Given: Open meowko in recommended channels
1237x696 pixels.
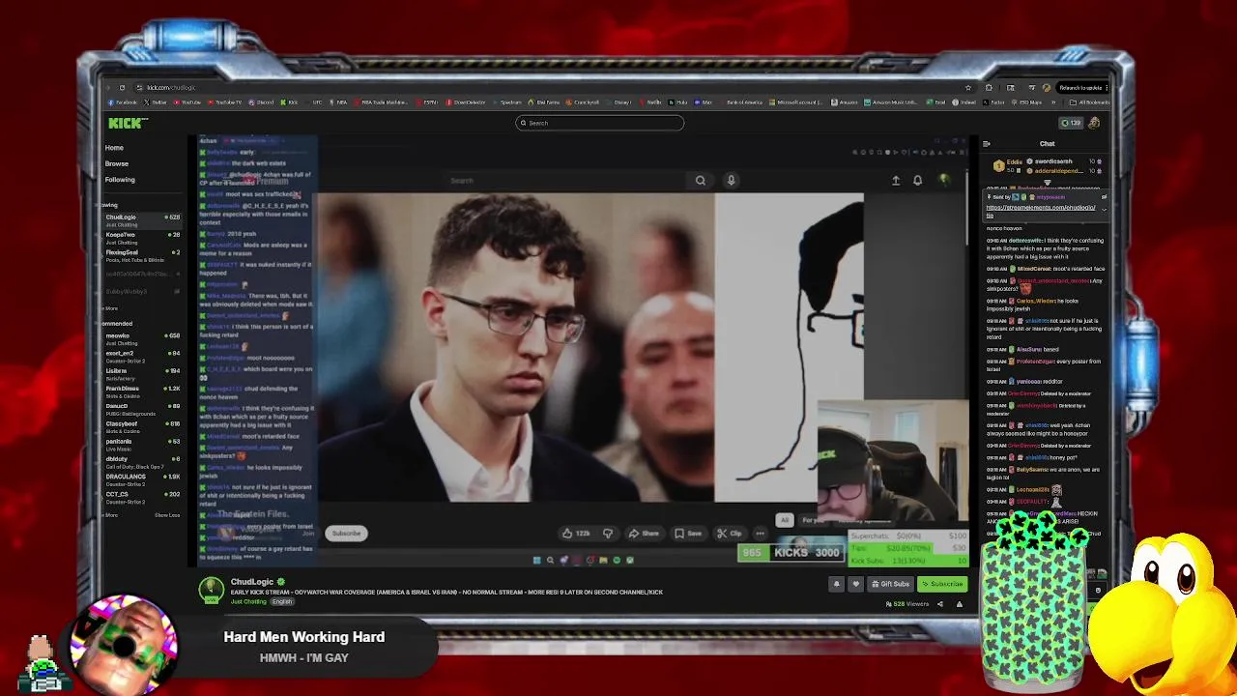Looking at the screenshot, I should coord(142,338).
